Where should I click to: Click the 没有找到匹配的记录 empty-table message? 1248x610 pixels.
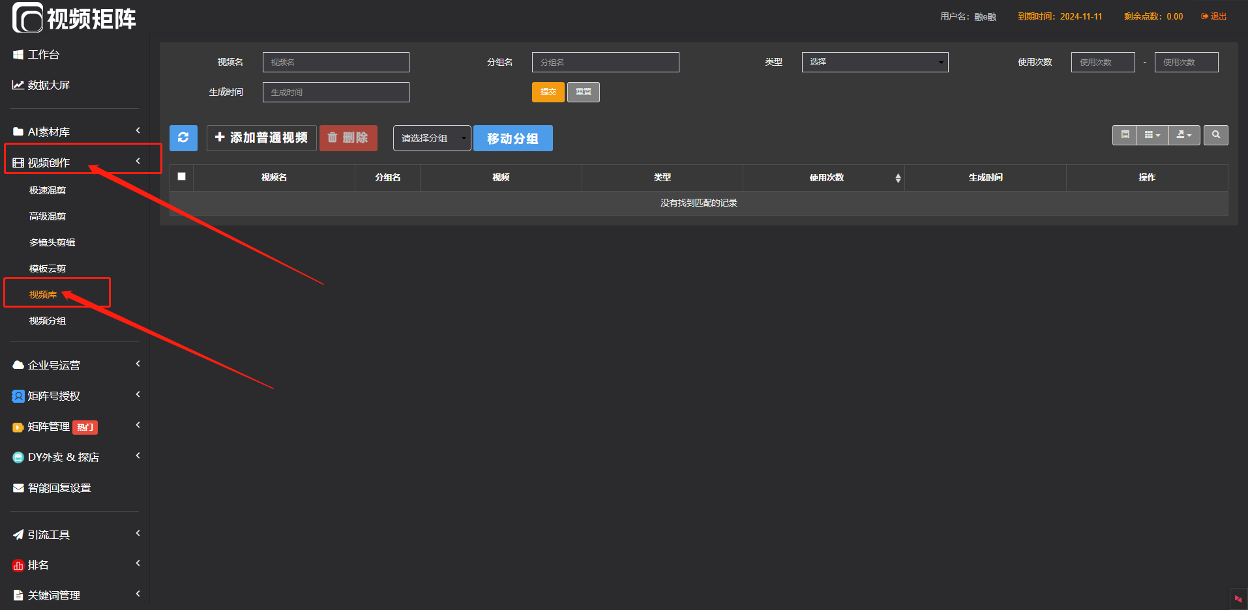point(699,203)
